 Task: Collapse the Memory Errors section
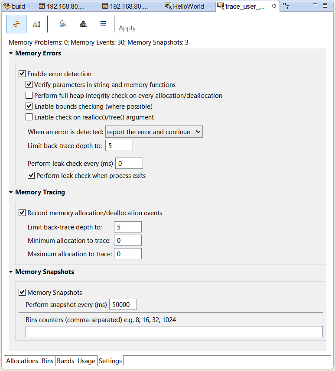click(x=10, y=53)
